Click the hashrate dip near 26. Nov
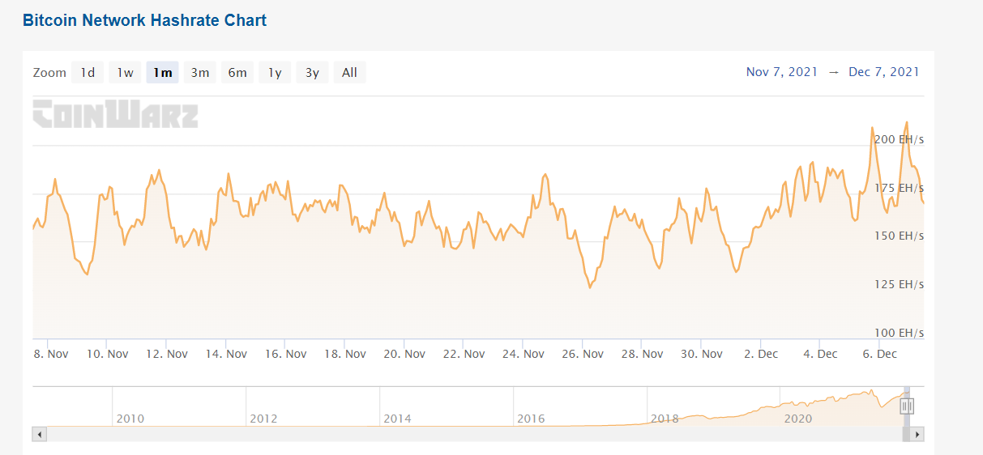983x455 pixels. [x=590, y=287]
